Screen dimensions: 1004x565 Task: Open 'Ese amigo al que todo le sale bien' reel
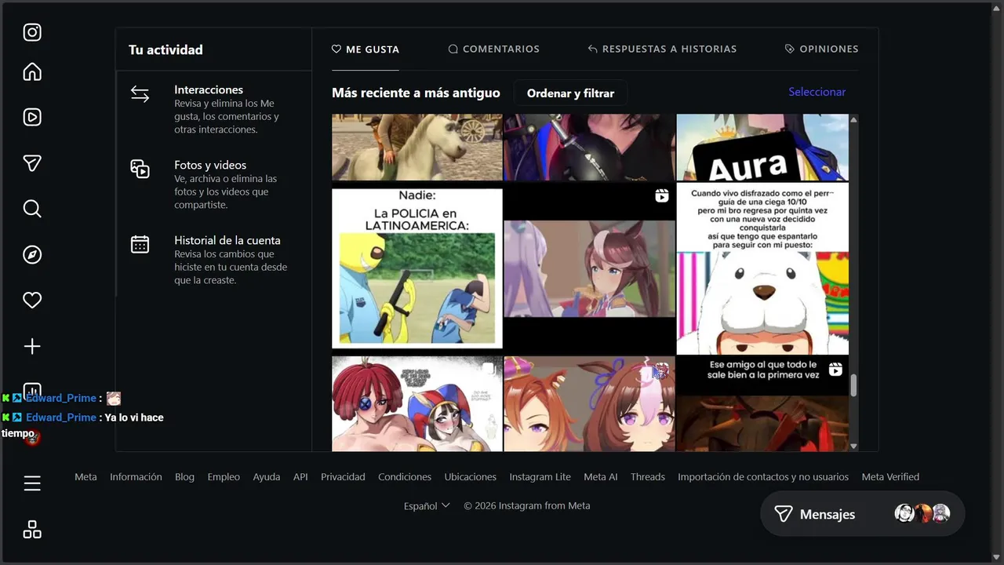(x=762, y=404)
